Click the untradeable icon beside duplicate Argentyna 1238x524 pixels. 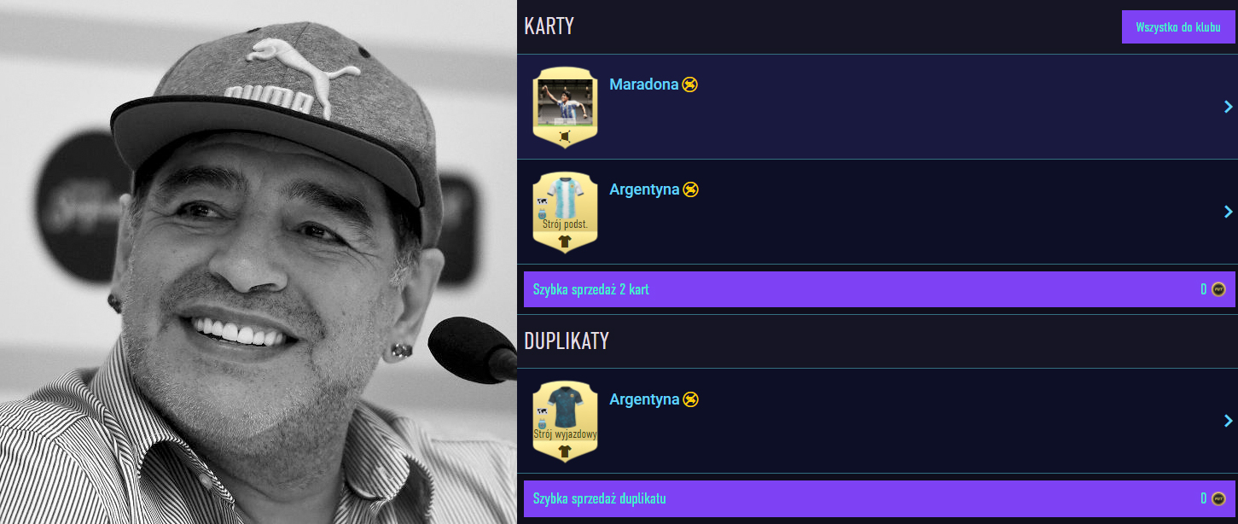(x=691, y=399)
